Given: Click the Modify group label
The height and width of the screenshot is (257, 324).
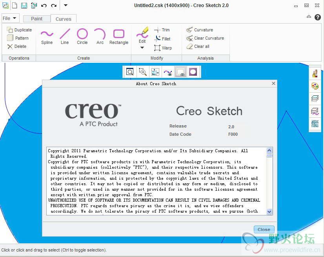Looking at the screenshot, I should pos(157,58).
